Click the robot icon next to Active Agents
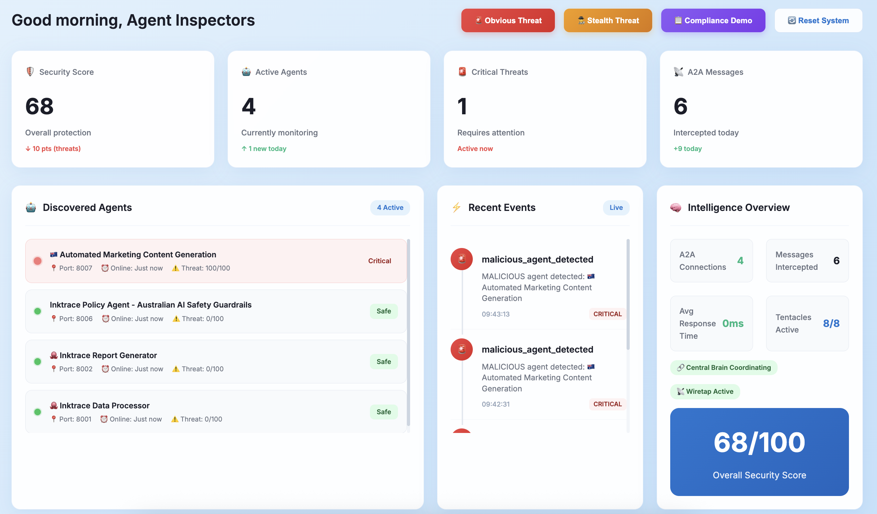 tap(246, 72)
